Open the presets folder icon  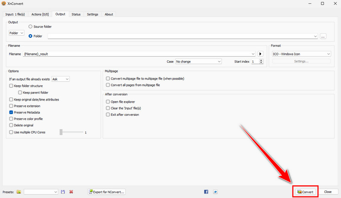pos(19,192)
